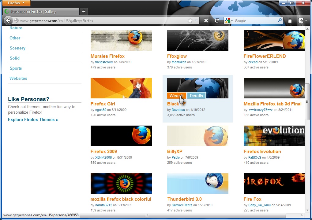Click the Firefox 2009 title link

click(104, 152)
